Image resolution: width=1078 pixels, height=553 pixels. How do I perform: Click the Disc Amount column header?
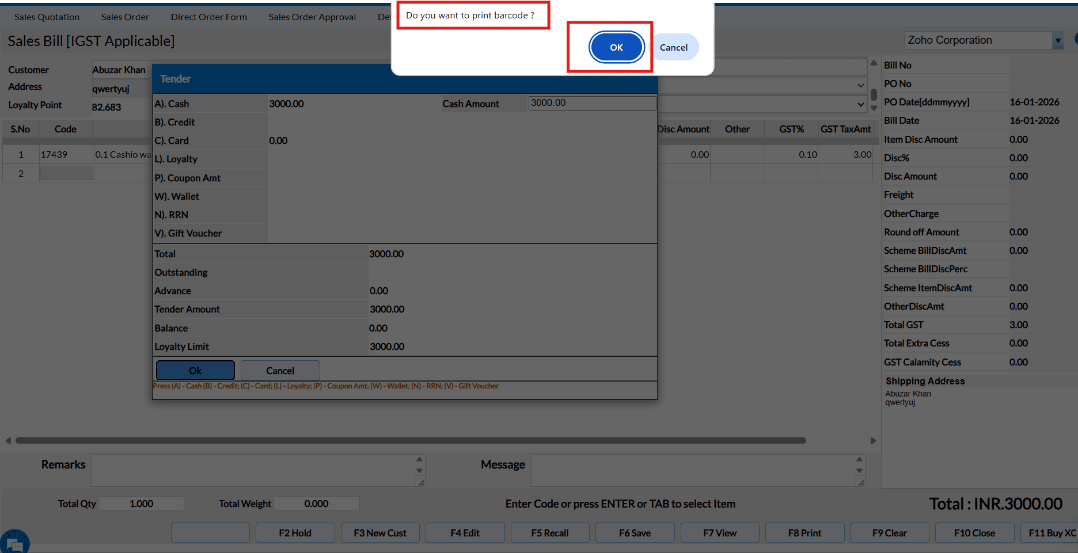click(684, 129)
